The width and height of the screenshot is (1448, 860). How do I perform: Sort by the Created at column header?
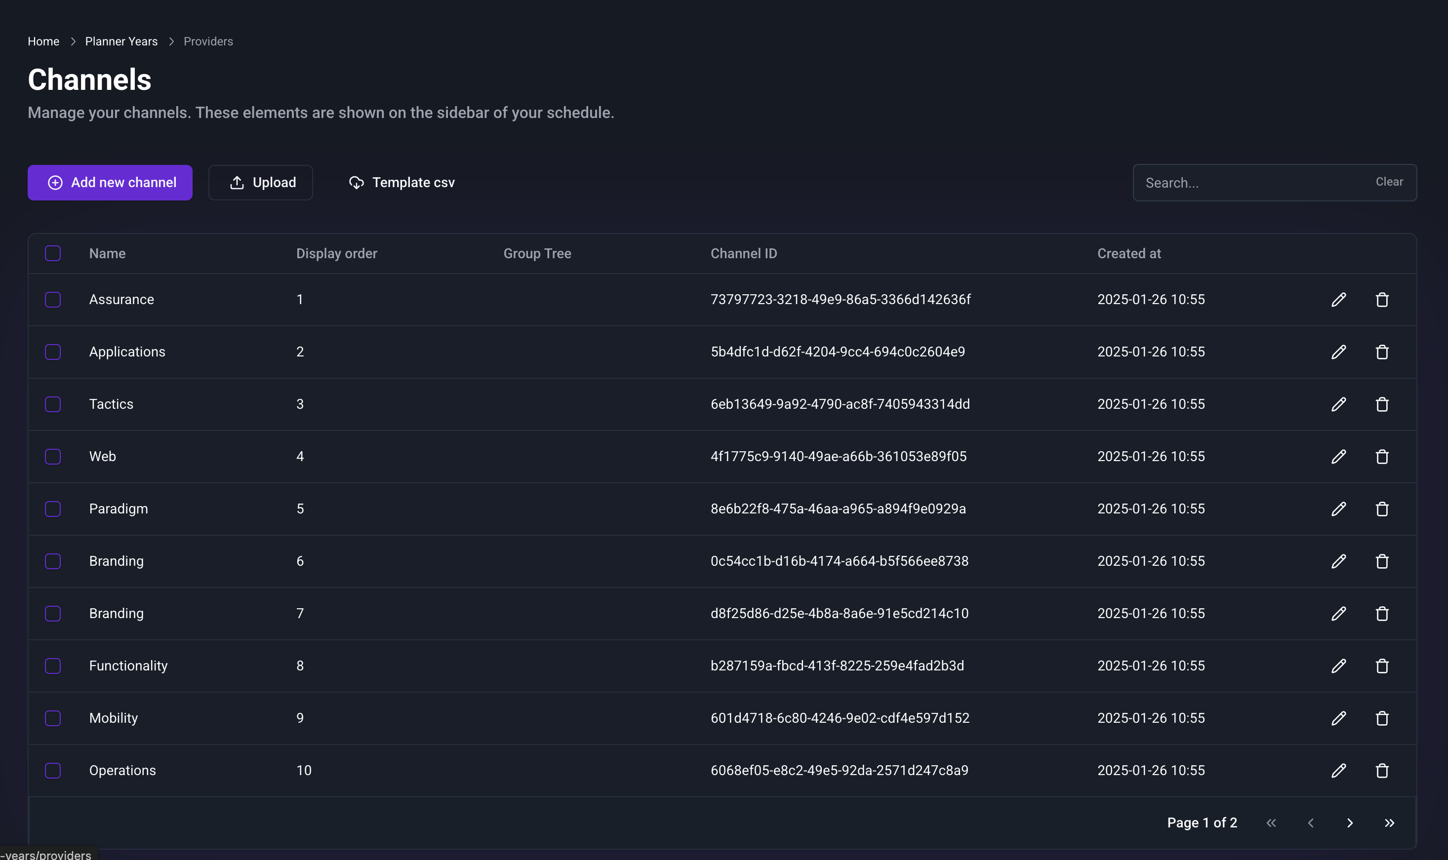[1128, 253]
